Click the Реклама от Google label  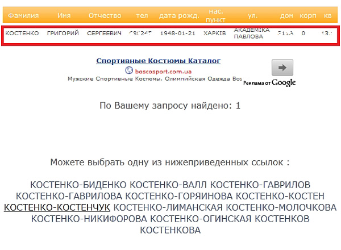pyautogui.click(x=269, y=83)
